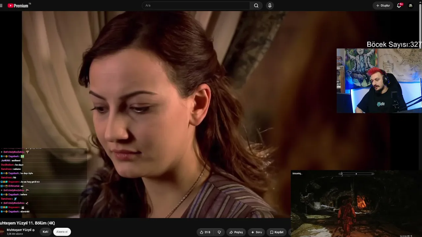Click the chat message 'ebeninki'
The height and width of the screenshot is (237, 422).
(25, 212)
